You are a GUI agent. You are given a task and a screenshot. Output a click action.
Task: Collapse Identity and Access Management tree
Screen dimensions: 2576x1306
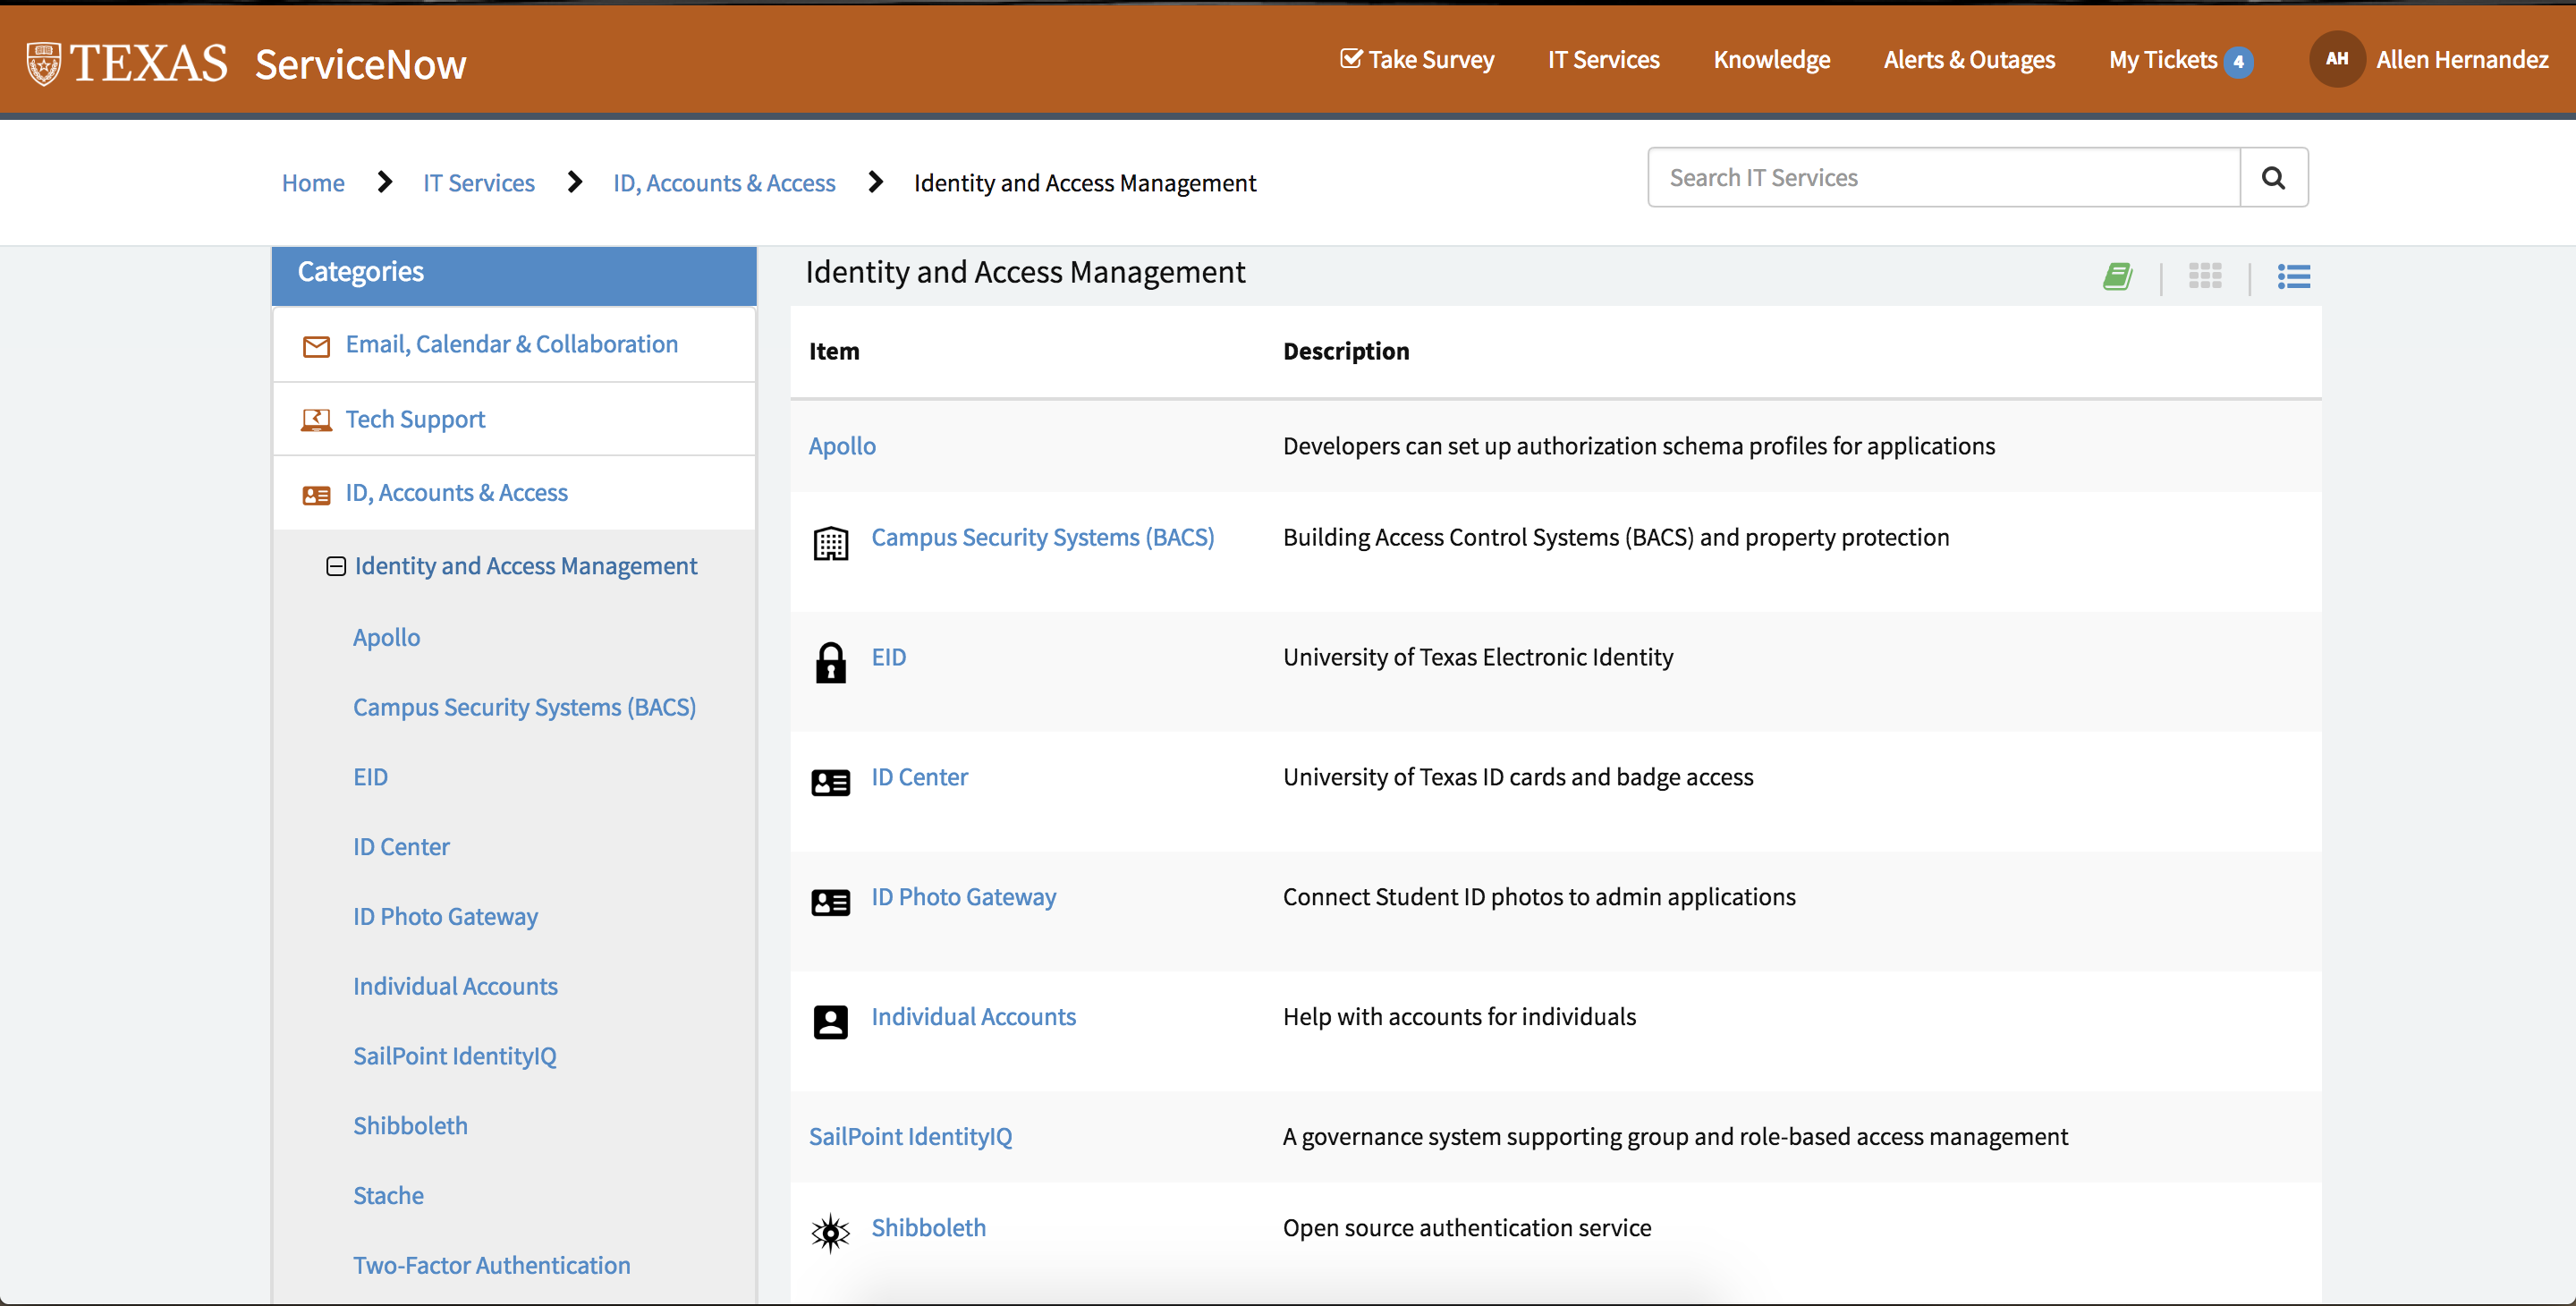pos(336,566)
